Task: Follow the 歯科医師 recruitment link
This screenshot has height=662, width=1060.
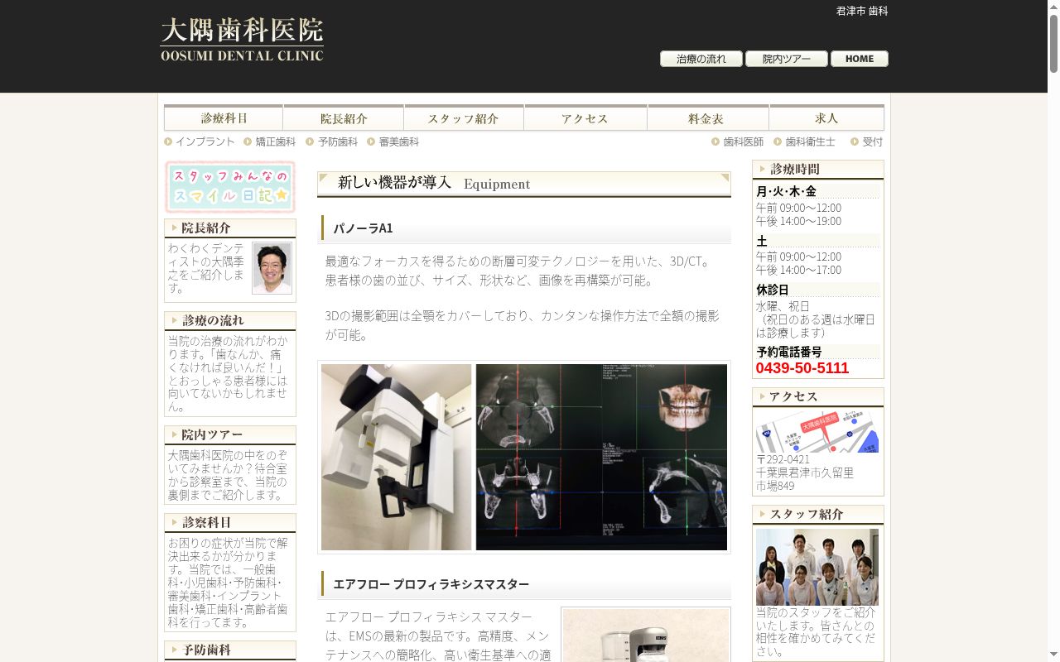Action: coord(738,142)
